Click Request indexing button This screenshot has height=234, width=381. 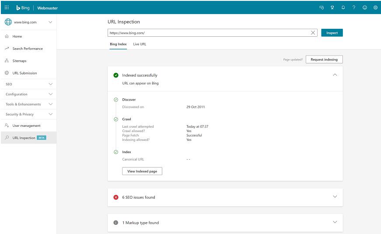tap(324, 59)
